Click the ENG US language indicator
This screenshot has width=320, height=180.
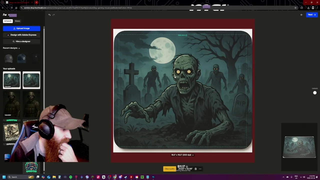(296, 177)
